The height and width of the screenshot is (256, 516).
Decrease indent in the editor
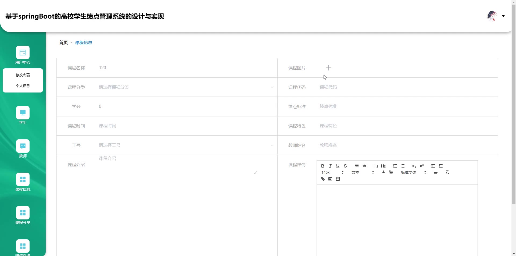click(x=433, y=166)
